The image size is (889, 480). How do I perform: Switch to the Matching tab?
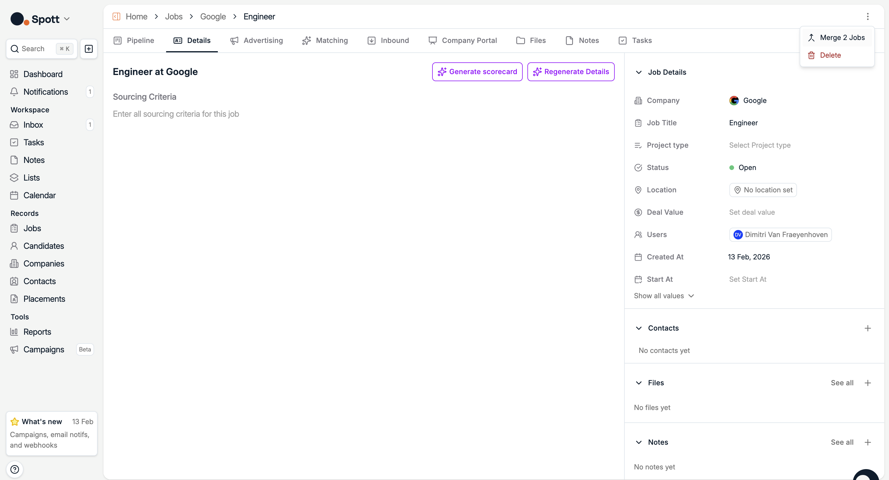[x=325, y=40]
